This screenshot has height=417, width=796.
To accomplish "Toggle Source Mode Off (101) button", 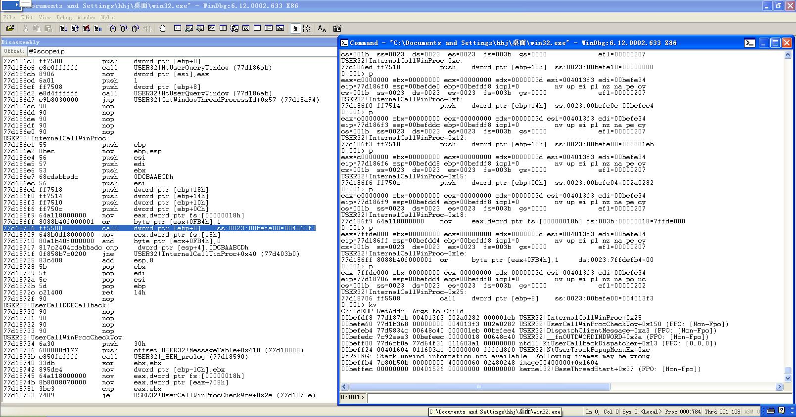I will coord(306,28).
